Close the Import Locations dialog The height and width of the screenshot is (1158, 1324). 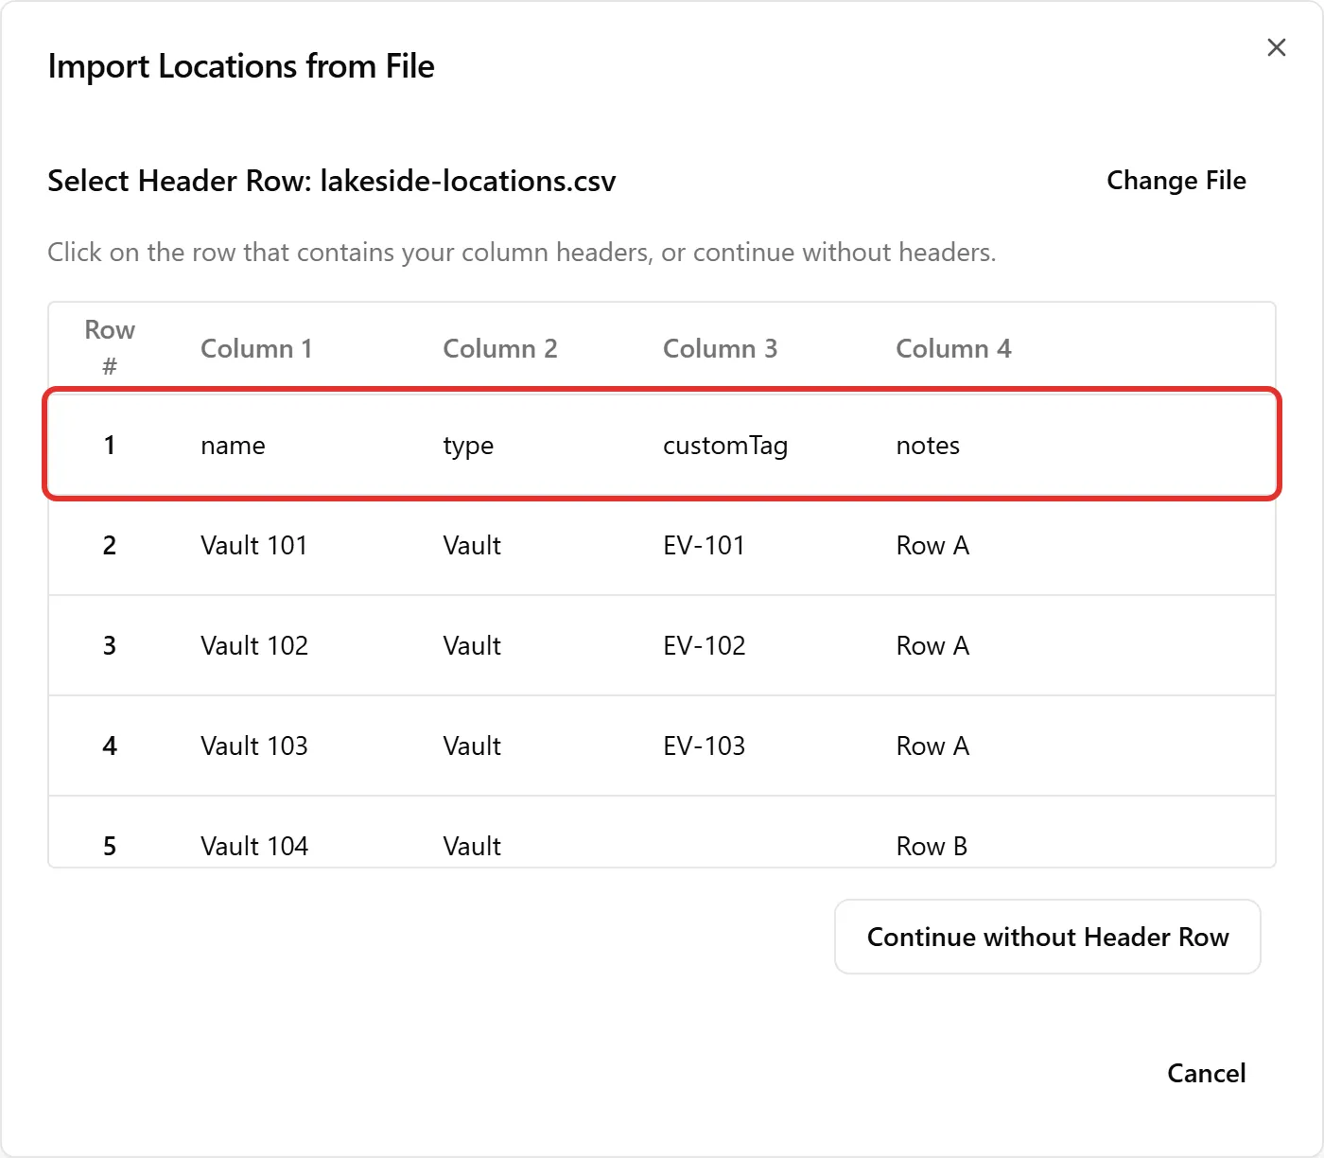(x=1276, y=47)
